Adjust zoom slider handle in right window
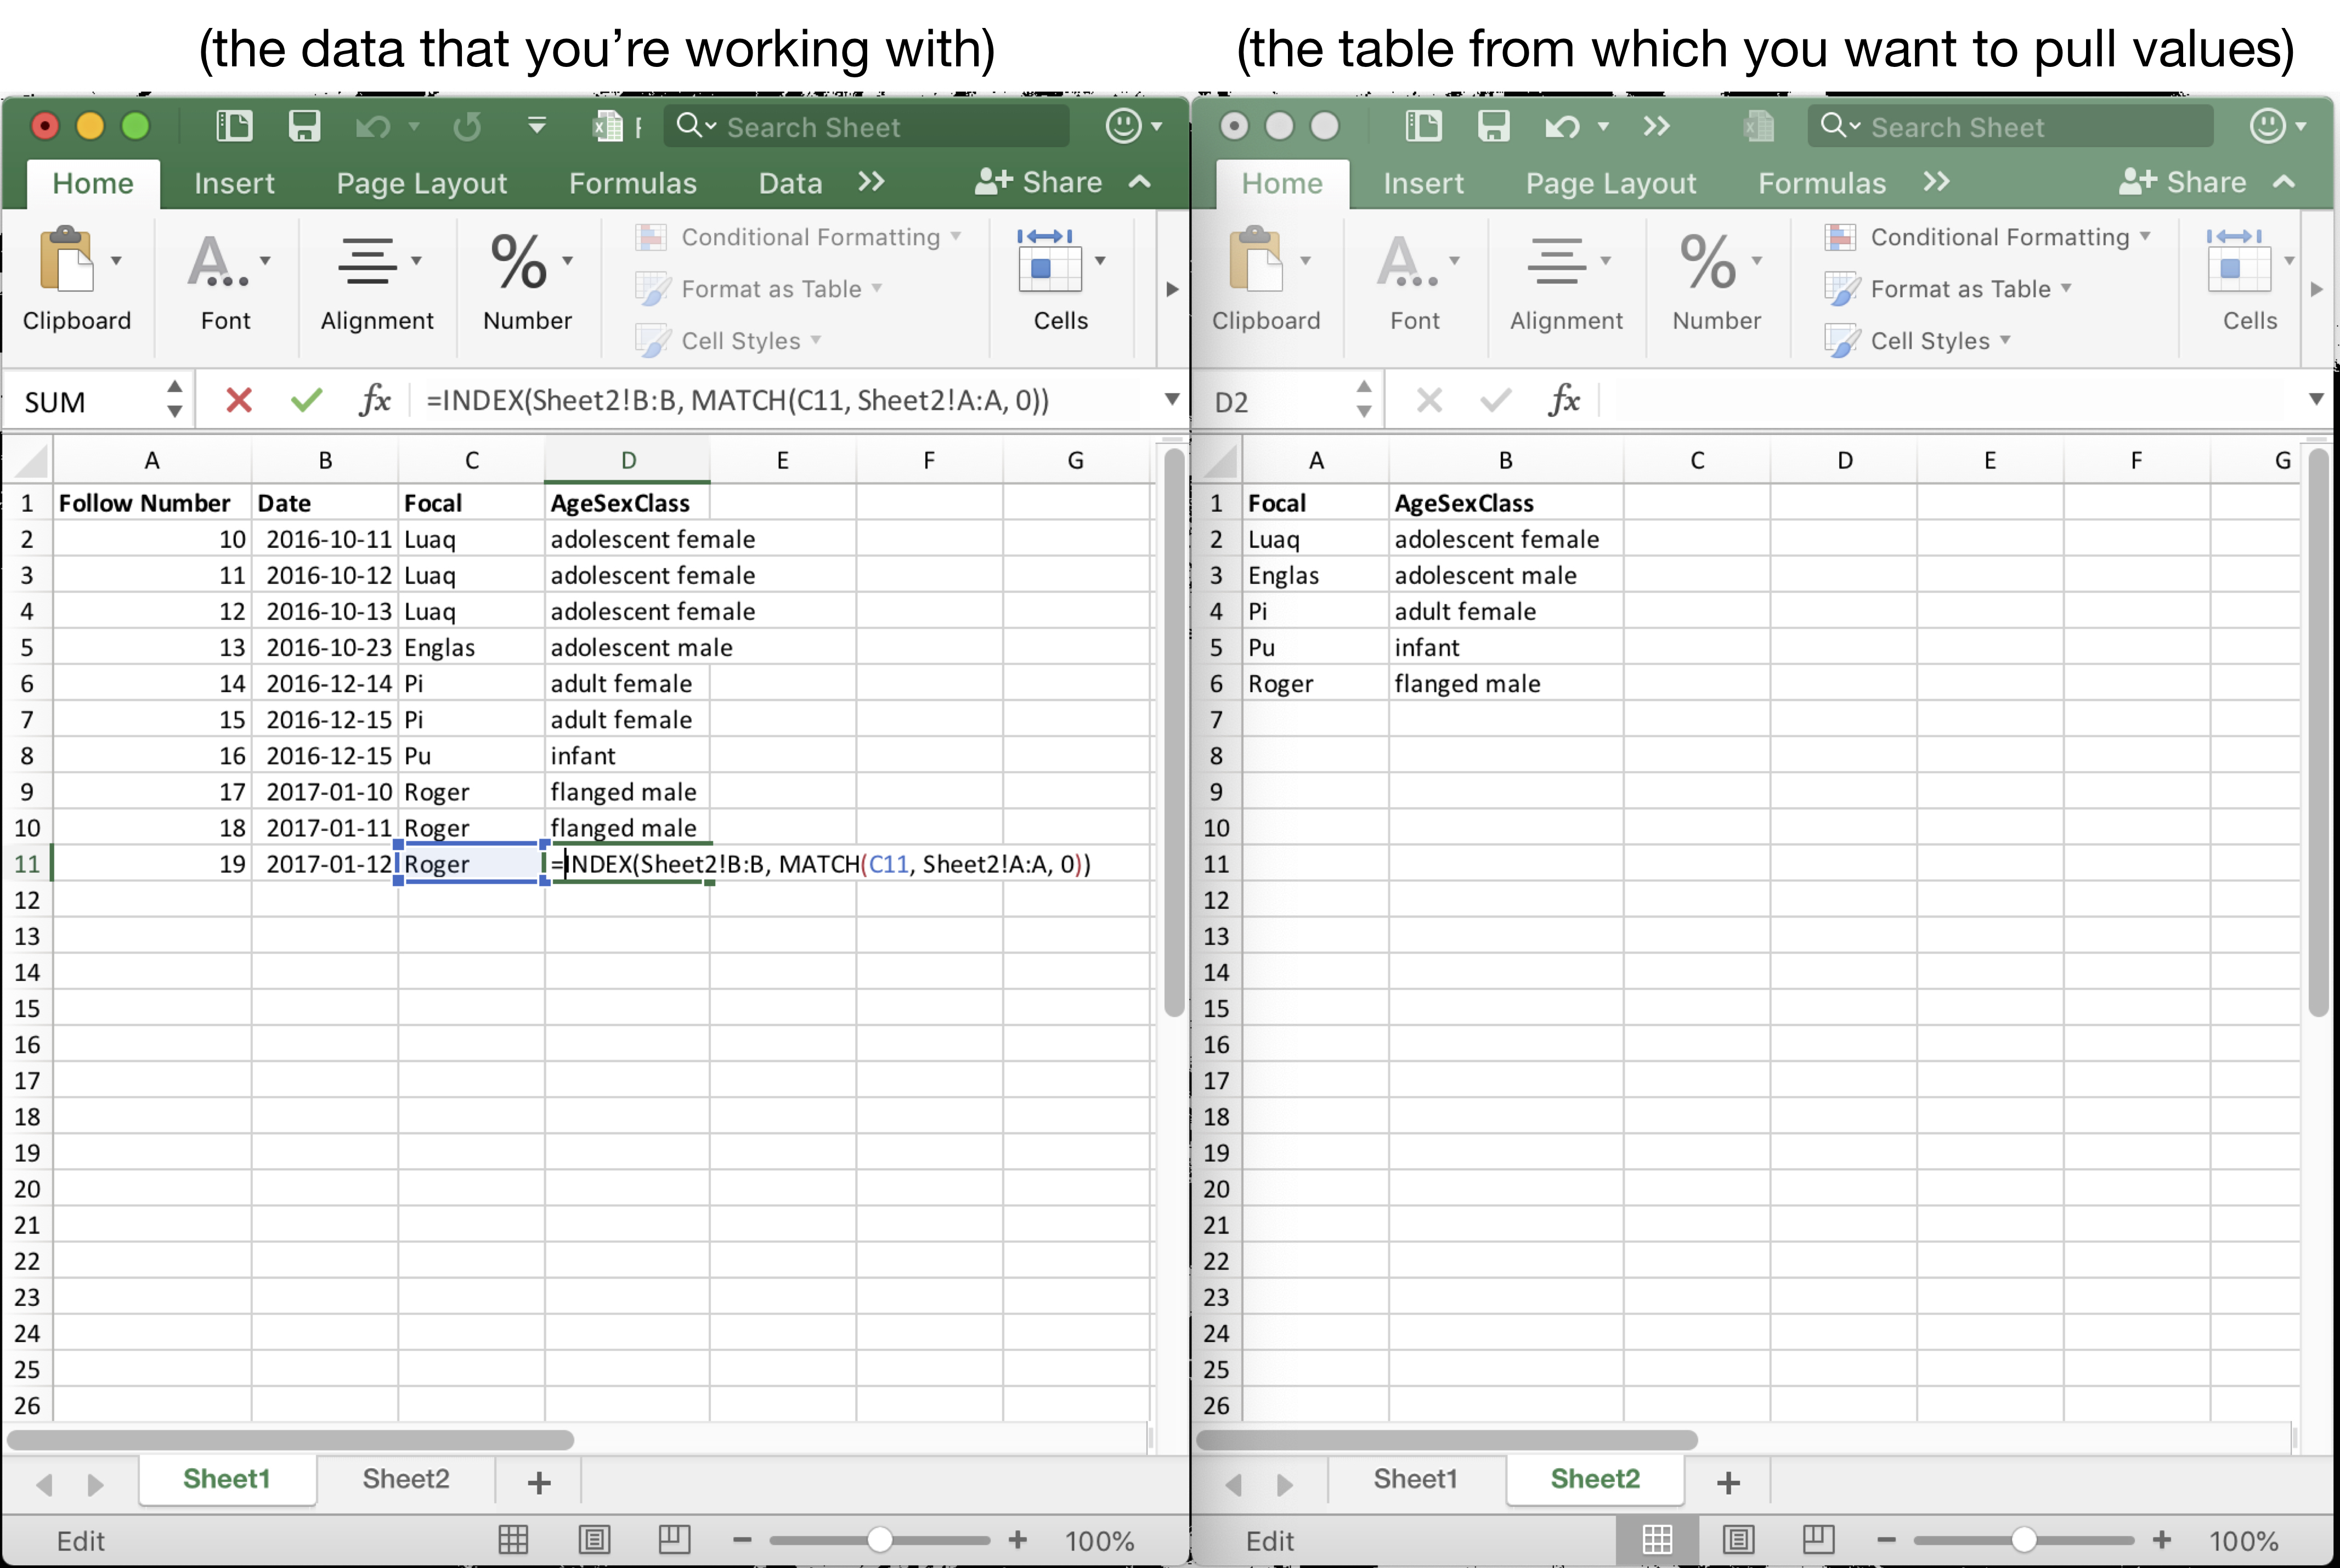Image resolution: width=2340 pixels, height=1568 pixels. tap(2023, 1540)
